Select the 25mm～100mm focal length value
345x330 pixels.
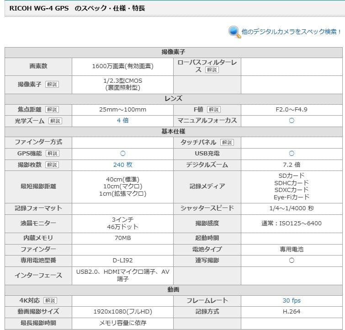point(122,109)
